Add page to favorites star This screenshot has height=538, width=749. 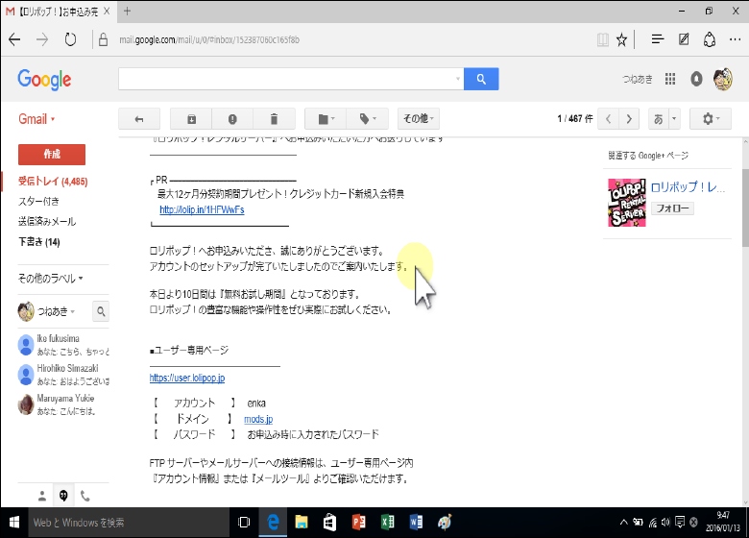pos(621,39)
